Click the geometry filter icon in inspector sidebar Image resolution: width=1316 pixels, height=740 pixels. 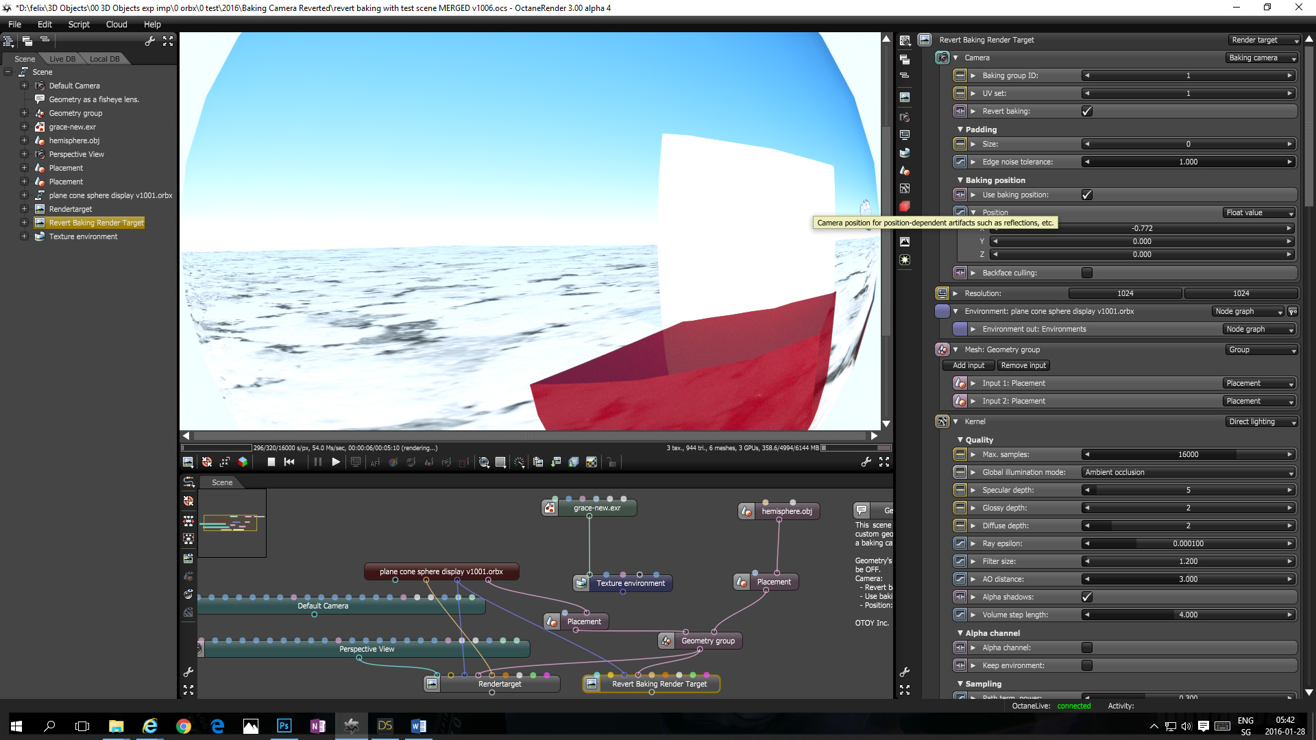click(905, 171)
